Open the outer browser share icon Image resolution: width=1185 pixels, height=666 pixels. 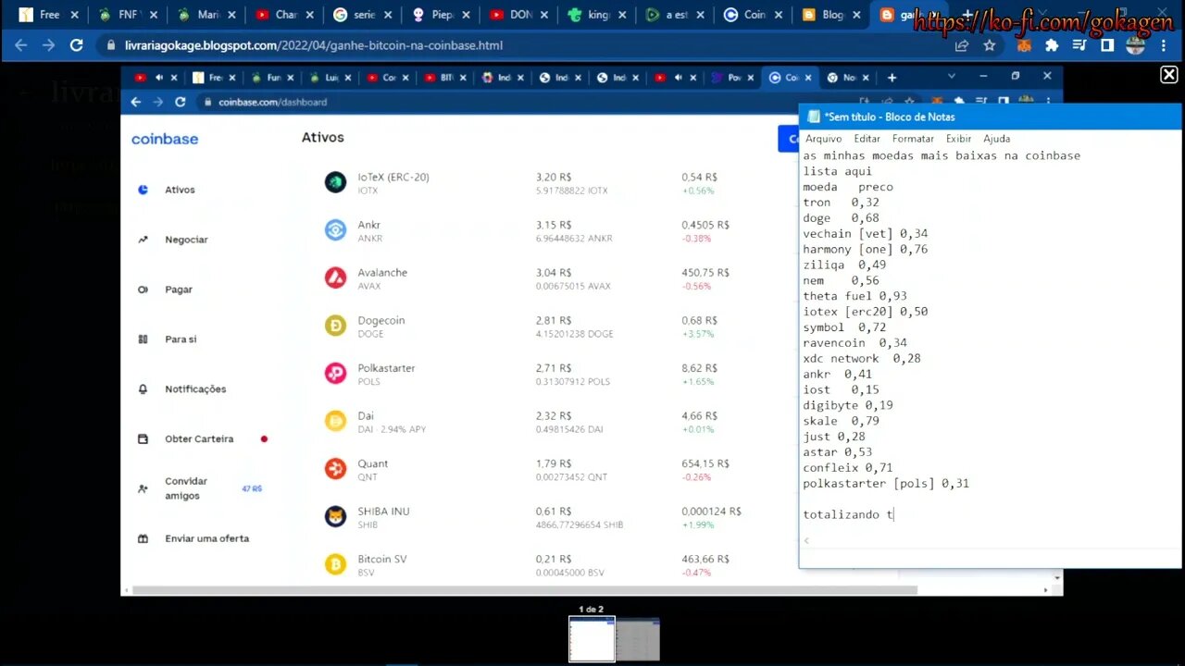click(x=962, y=45)
